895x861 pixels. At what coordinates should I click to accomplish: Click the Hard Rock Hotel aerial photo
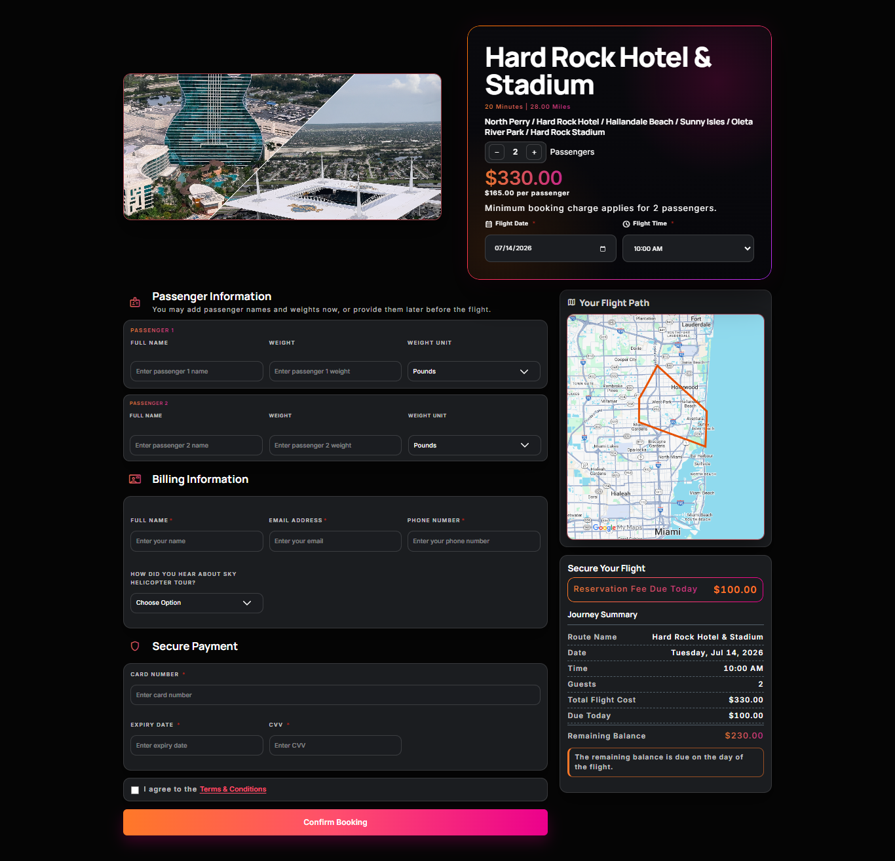[282, 147]
